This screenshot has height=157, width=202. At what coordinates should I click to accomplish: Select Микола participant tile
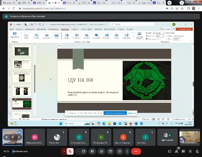(x=35, y=137)
